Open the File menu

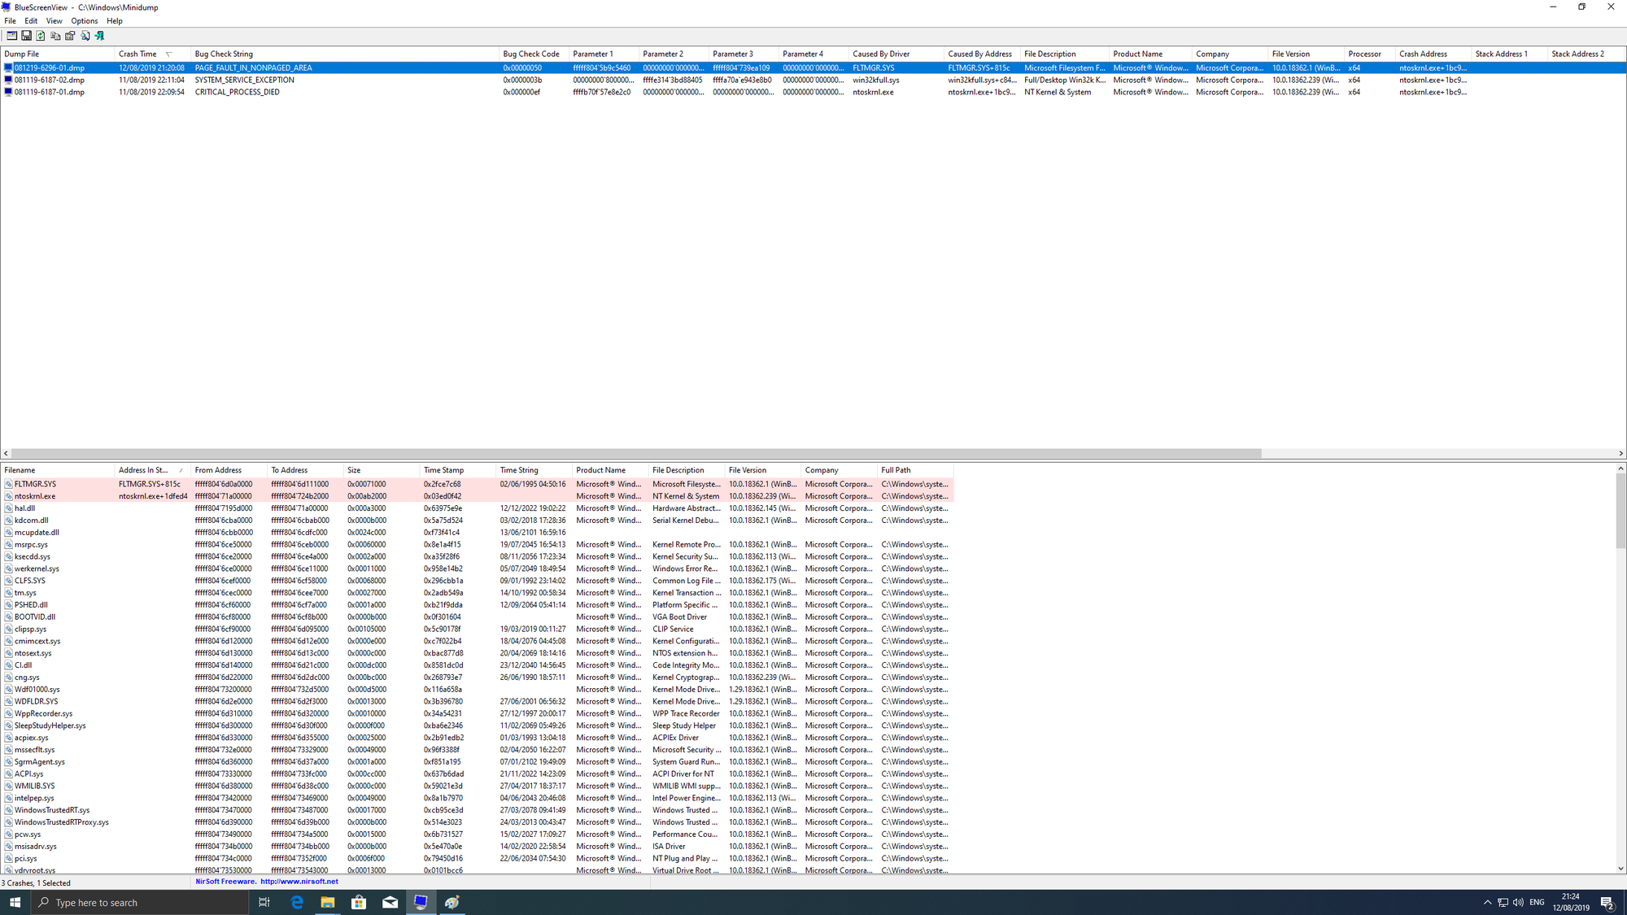11,21
